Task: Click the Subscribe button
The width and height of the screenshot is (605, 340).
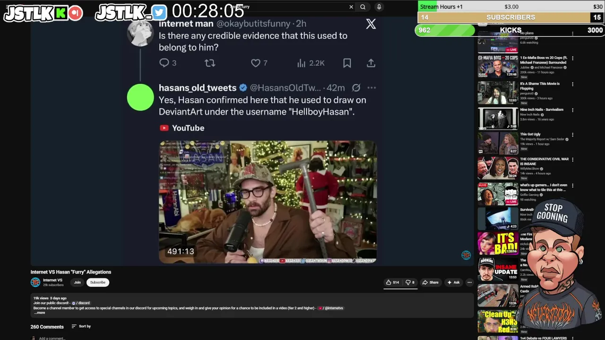Action: [x=98, y=282]
